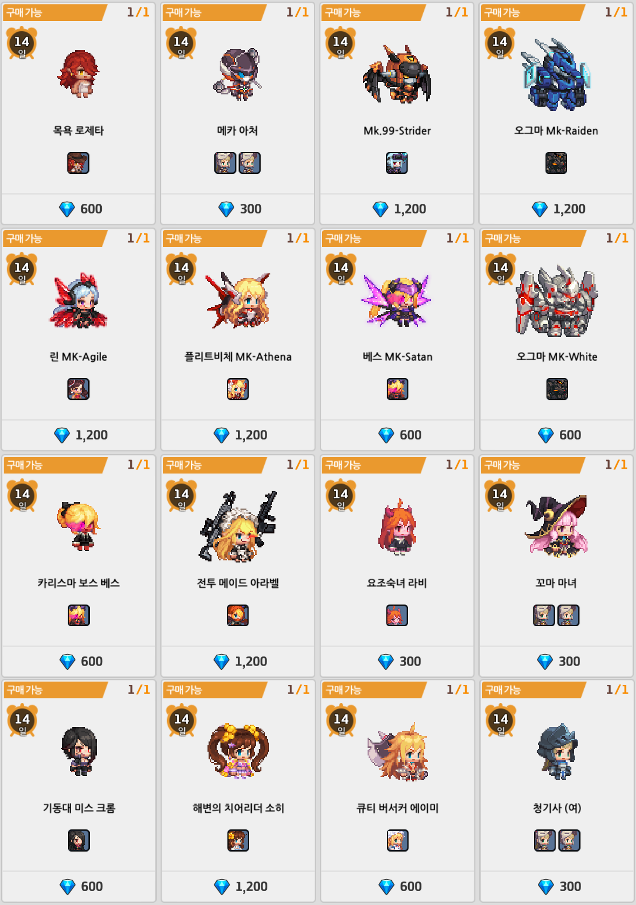This screenshot has height=905, width=636.
Task: Select the hero portrait under 요조숙녀 라비
Action: click(x=397, y=615)
